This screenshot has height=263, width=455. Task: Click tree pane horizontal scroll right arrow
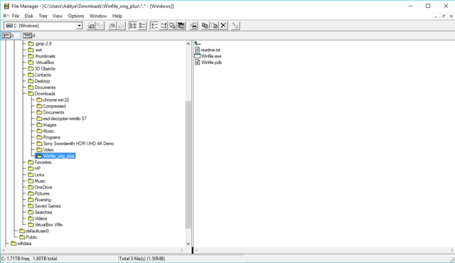click(182, 250)
